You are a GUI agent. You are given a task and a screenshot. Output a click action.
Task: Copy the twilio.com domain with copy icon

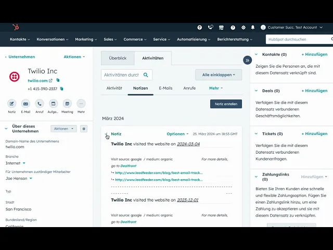coord(58,80)
